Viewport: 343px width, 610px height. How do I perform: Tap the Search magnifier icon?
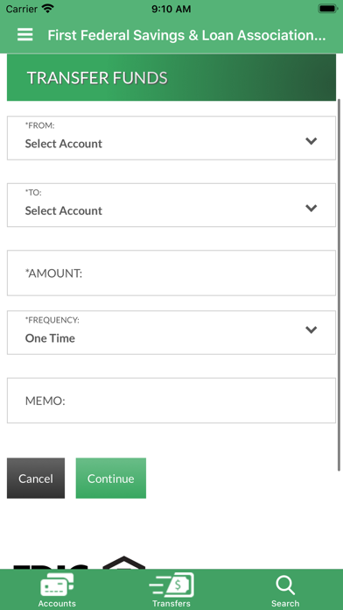pos(285,585)
